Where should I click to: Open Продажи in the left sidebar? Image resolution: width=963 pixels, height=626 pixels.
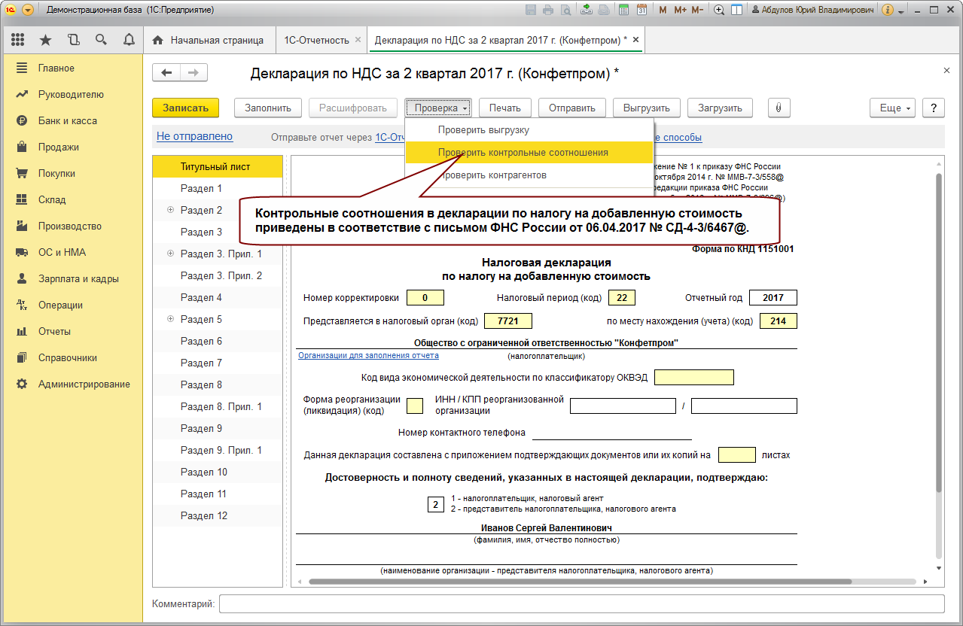click(x=58, y=147)
